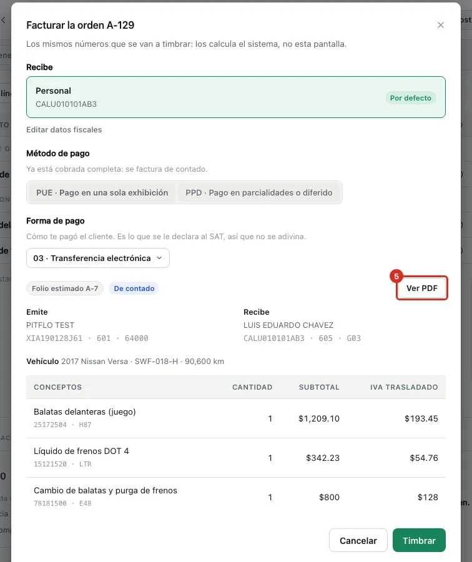472x562 pixels.
Task: Open the Forma de pago dropdown
Action: 98,258
